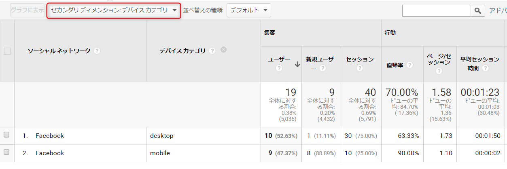Remove the デバイス カテゴリ secondary dimension

click(x=223, y=50)
